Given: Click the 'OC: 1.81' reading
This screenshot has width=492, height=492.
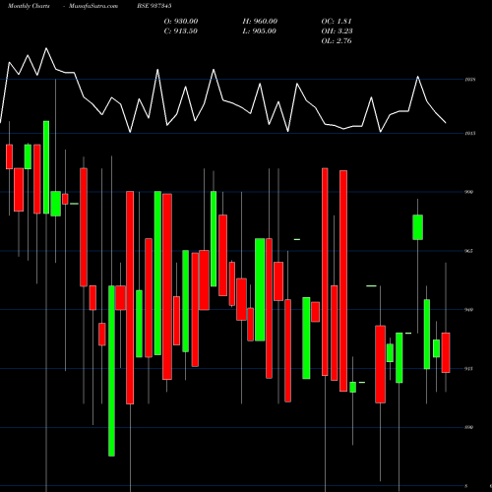Looking at the screenshot, I should click(337, 22).
